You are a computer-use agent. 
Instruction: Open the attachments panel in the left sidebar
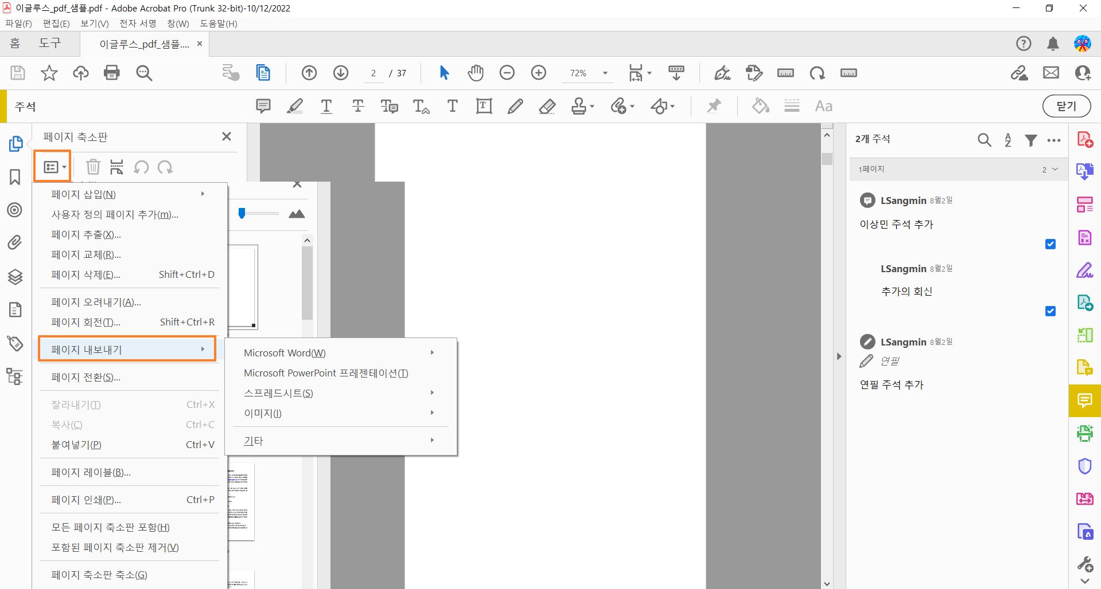[15, 242]
